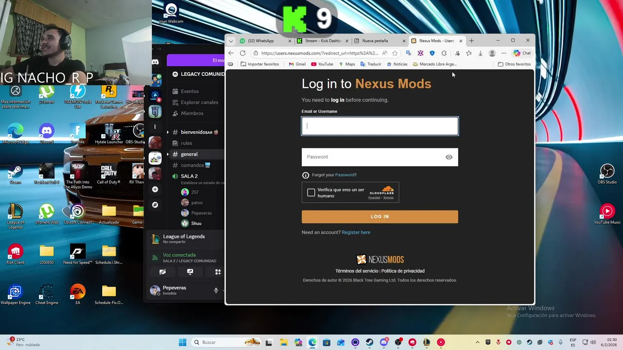Open Eventos in the Discord server

[x=190, y=91]
